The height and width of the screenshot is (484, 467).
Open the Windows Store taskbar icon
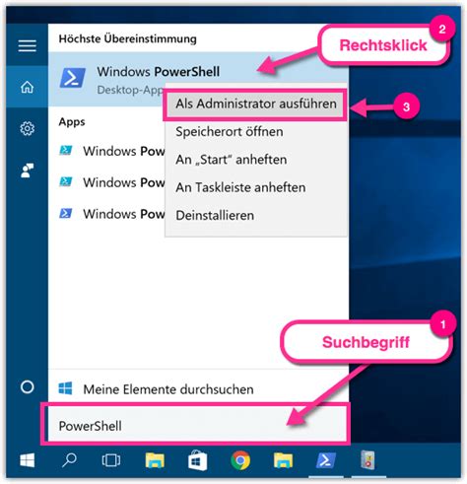(197, 460)
